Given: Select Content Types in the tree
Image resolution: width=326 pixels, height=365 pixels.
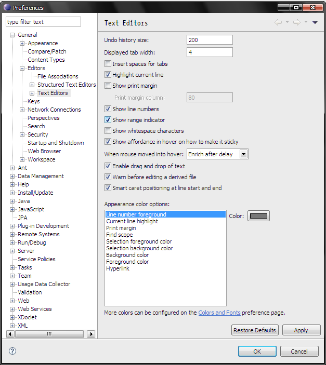Looking at the screenshot, I should [46, 60].
